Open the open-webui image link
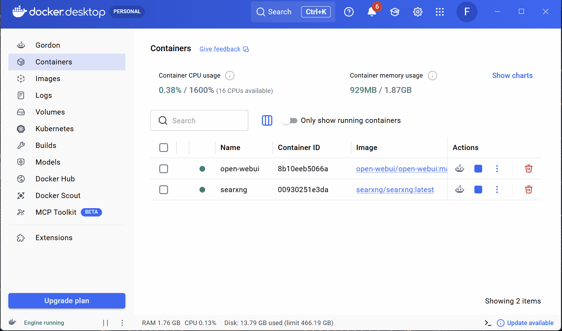Image resolution: width=562 pixels, height=331 pixels. tap(401, 169)
